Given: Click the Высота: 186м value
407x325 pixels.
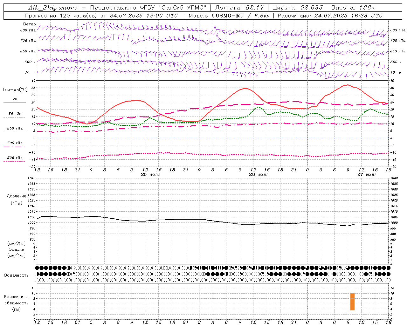Looking at the screenshot, I should [x=353, y=8].
